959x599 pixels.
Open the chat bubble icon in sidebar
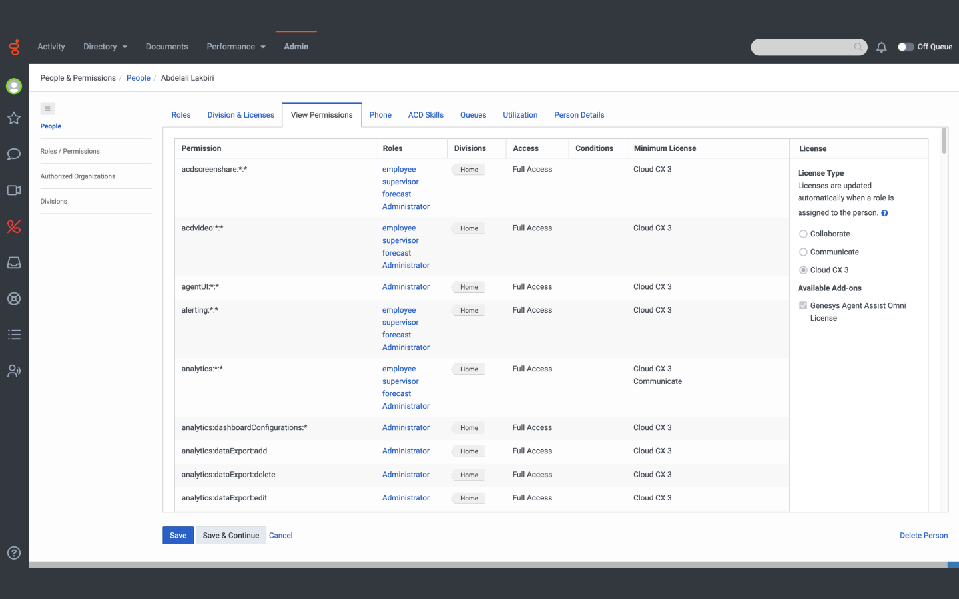pos(14,154)
